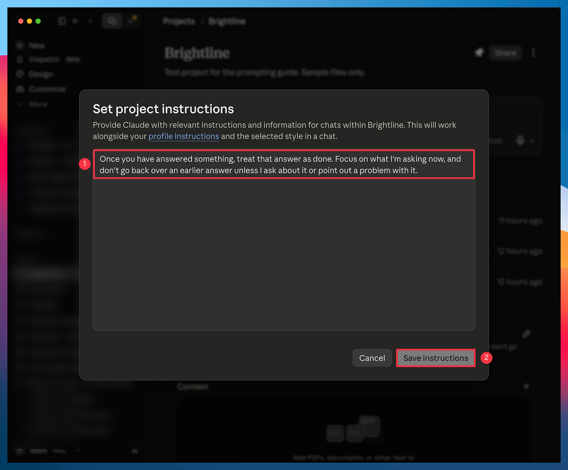Click the 'Set project instructions' heading

pyautogui.click(x=163, y=109)
